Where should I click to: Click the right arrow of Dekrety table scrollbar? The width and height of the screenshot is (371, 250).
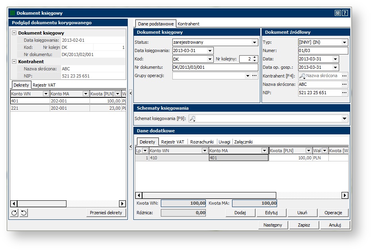point(345,195)
